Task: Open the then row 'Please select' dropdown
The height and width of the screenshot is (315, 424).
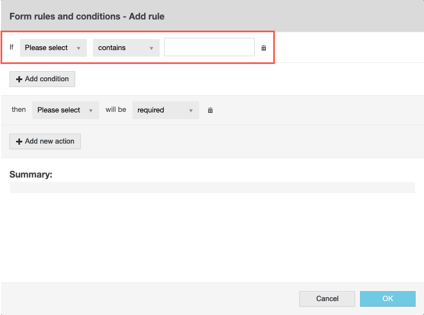Action: [66, 110]
